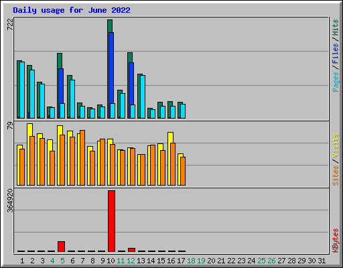Click the orange sites bar for day 17
This screenshot has width=343, height=268.
coord(183,171)
